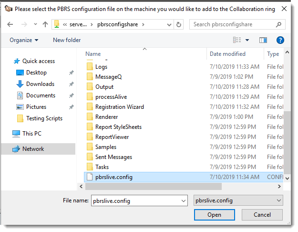Click the horizontal scrollbar right arrow
Viewport: 298px width, 232px height.
click(x=279, y=186)
